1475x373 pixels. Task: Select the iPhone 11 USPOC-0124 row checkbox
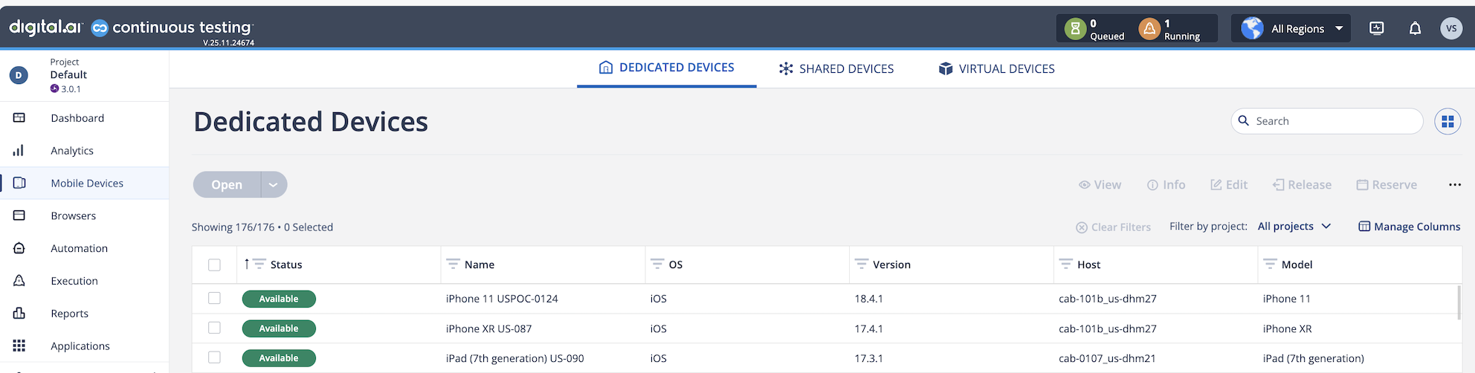coord(214,298)
